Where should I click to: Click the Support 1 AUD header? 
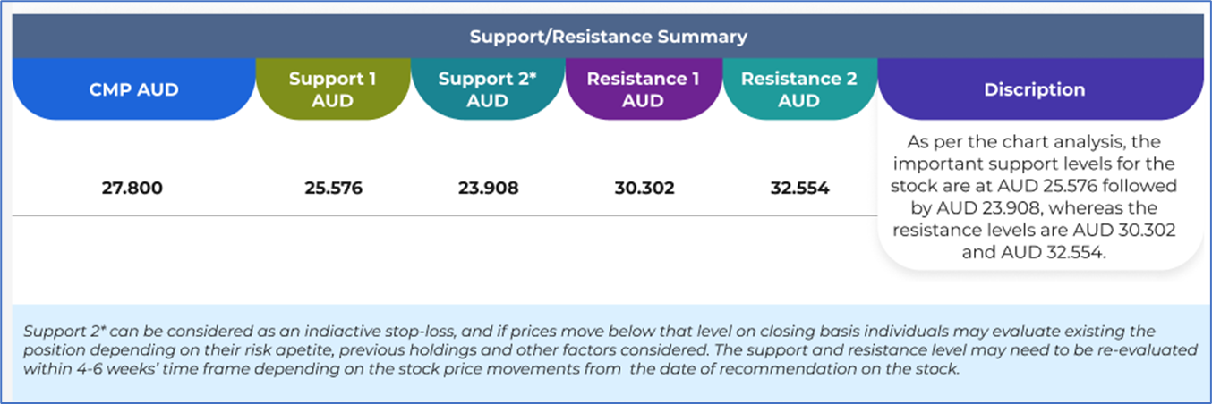click(333, 89)
